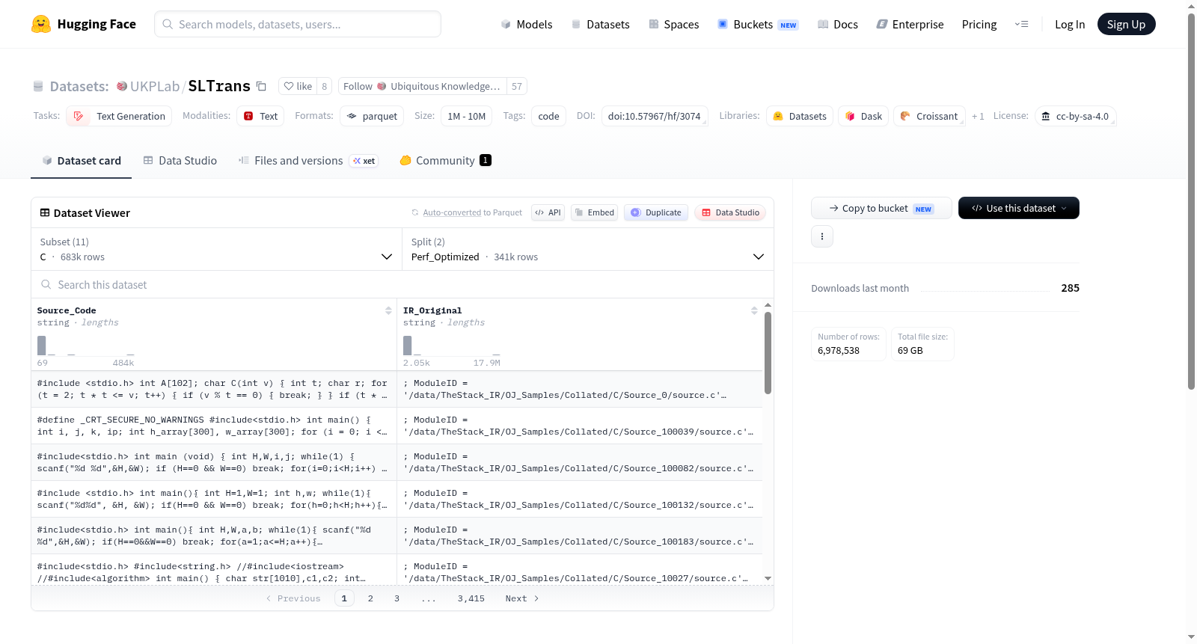Click the row containing Source_0/source.c
This screenshot has width=1197, height=644.
[397, 389]
